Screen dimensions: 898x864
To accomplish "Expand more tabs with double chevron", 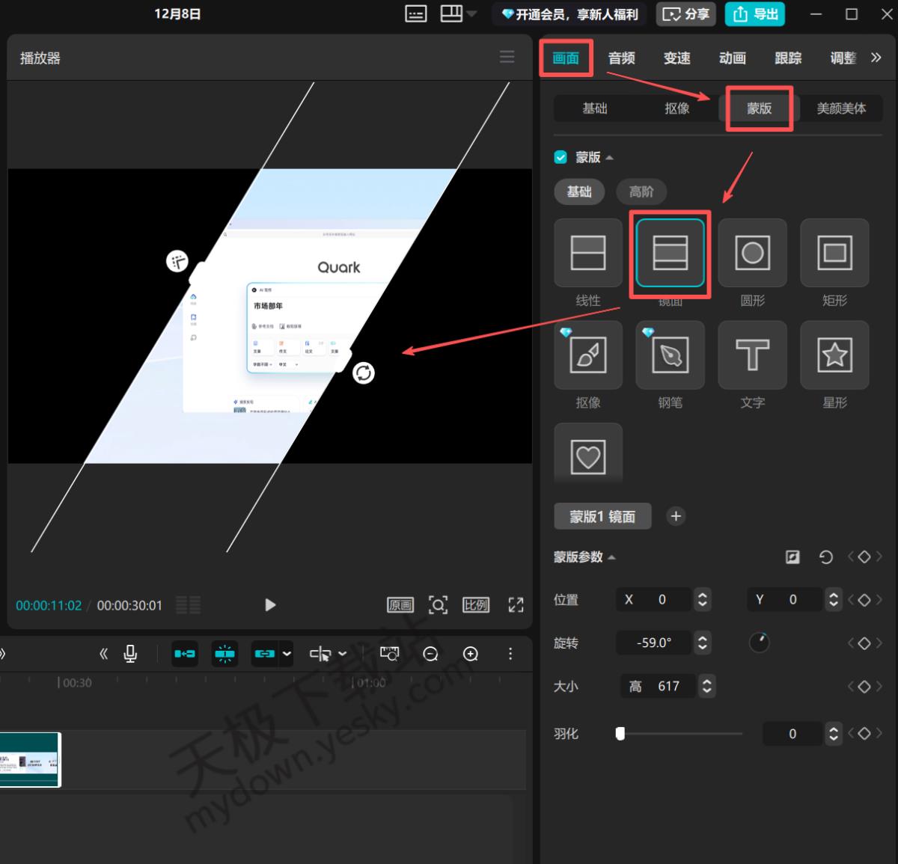I will click(876, 58).
